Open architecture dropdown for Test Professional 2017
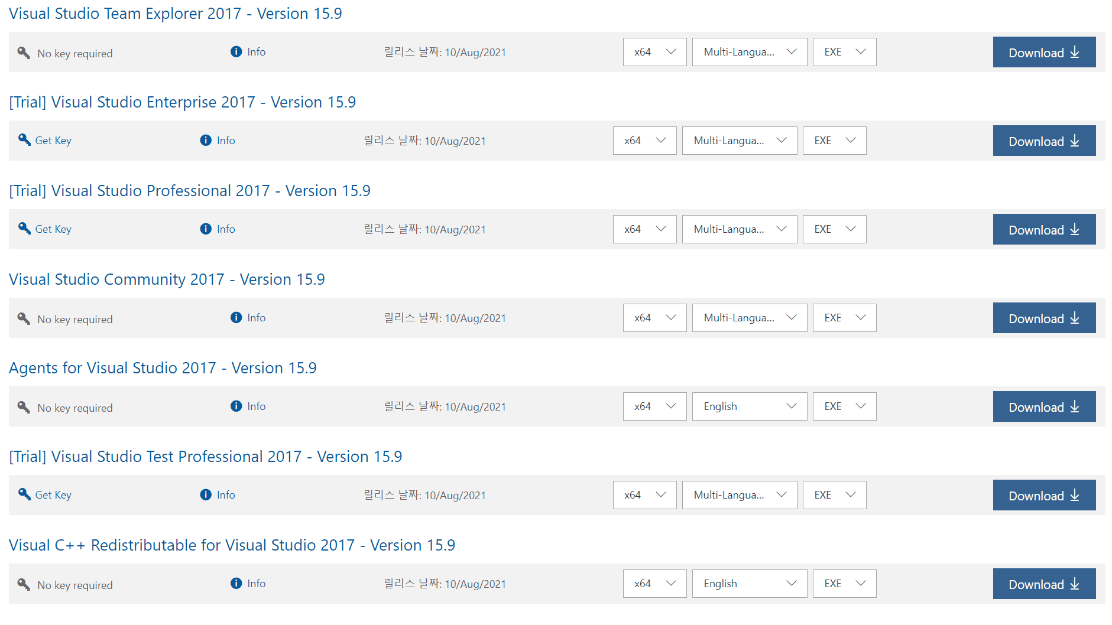Viewport: 1112px width, 625px height. [644, 495]
